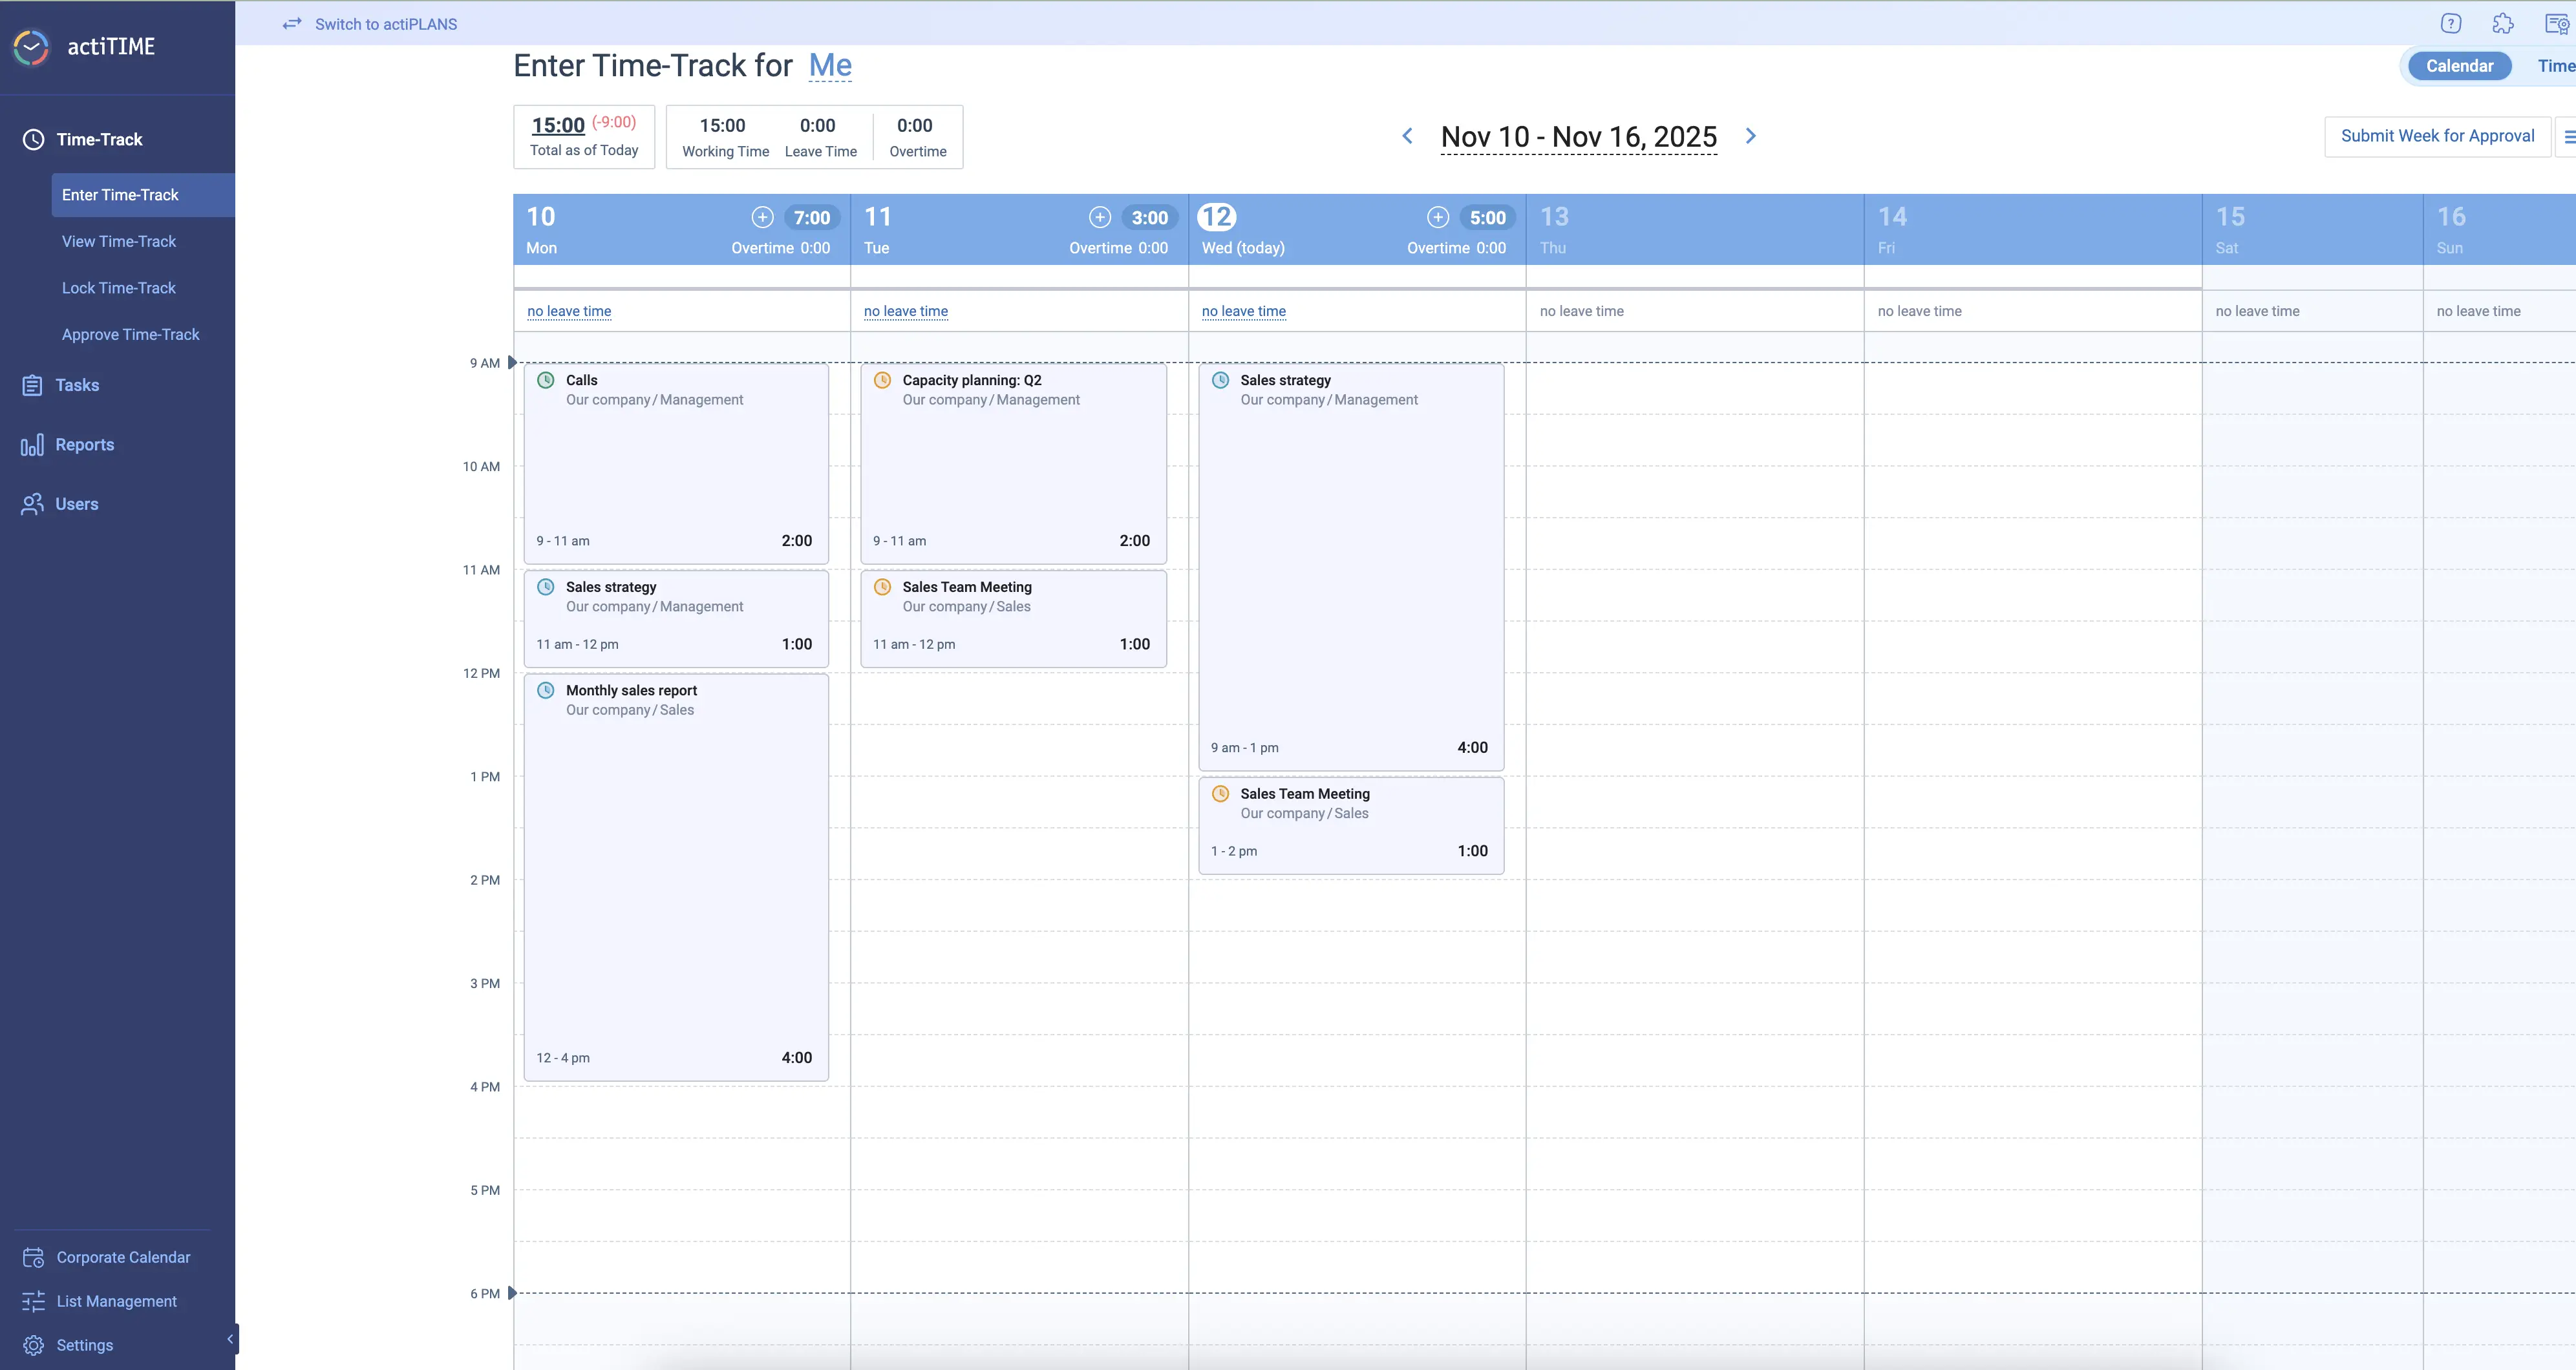
Task: Open the Reports section in the sidebar
Action: click(x=84, y=444)
